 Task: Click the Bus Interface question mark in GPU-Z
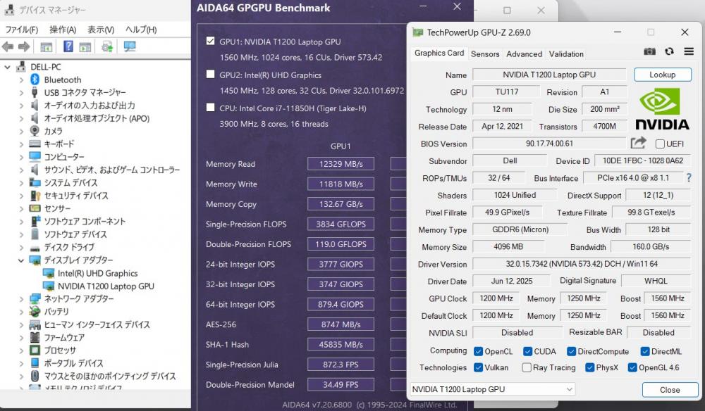click(689, 178)
